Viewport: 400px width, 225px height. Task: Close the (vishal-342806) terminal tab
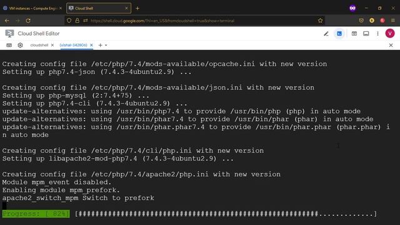pyautogui.click(x=91, y=45)
